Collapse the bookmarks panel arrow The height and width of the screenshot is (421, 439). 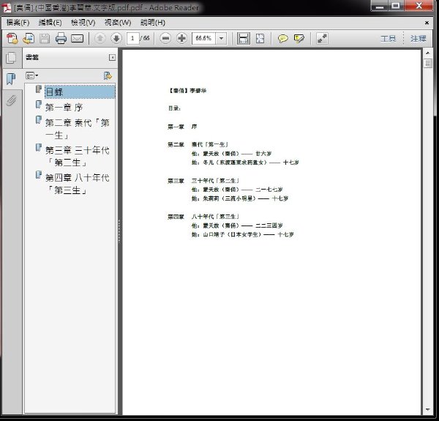click(x=112, y=57)
